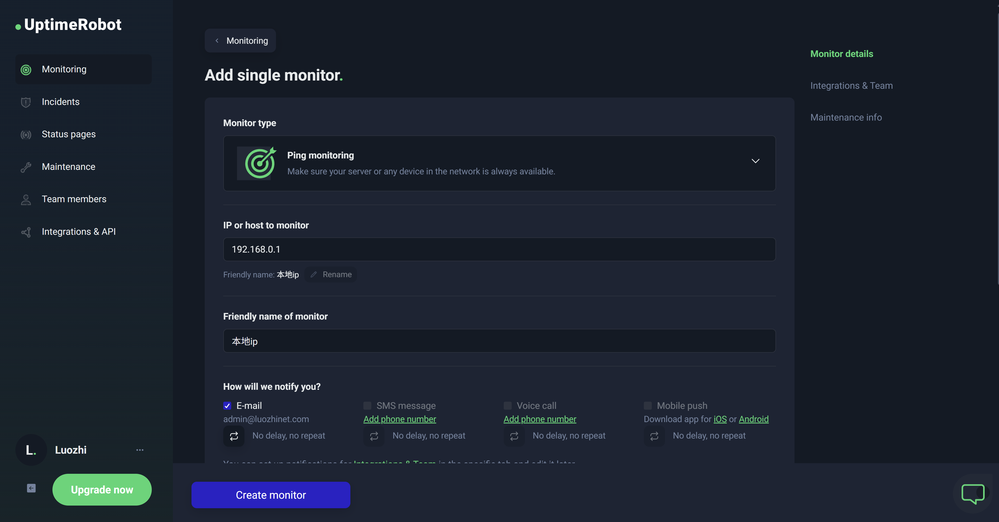Click the Incidents shield icon
Image resolution: width=999 pixels, height=522 pixels.
[x=26, y=102]
